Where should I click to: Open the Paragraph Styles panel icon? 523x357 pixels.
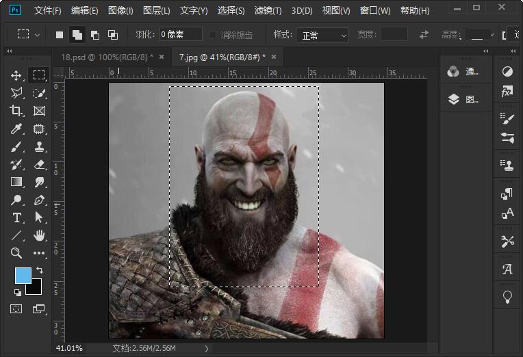coord(507,194)
